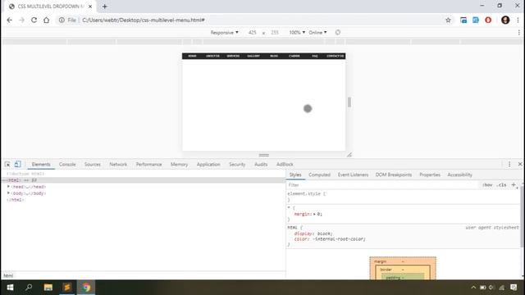Select the closing html tag line
This screenshot has height=295, width=525.
tap(16, 200)
